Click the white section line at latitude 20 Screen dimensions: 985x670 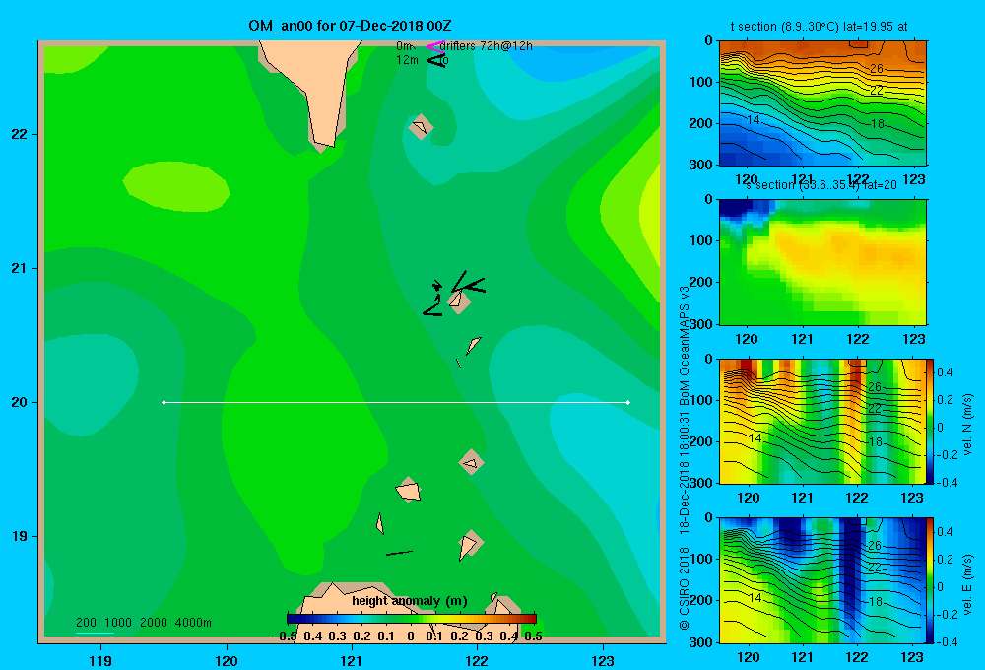tap(396, 402)
